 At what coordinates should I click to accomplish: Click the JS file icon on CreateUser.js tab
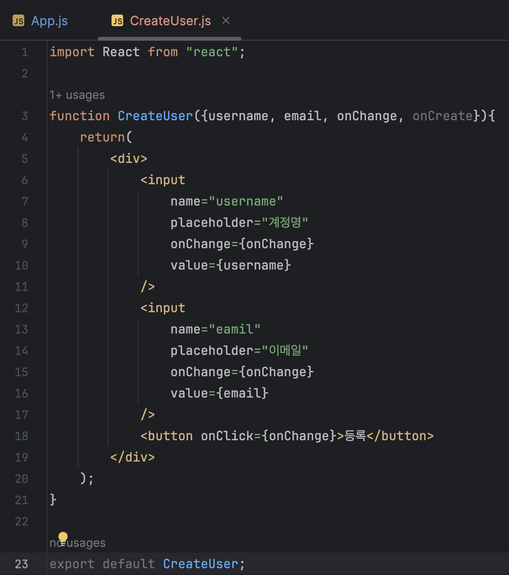tap(117, 21)
